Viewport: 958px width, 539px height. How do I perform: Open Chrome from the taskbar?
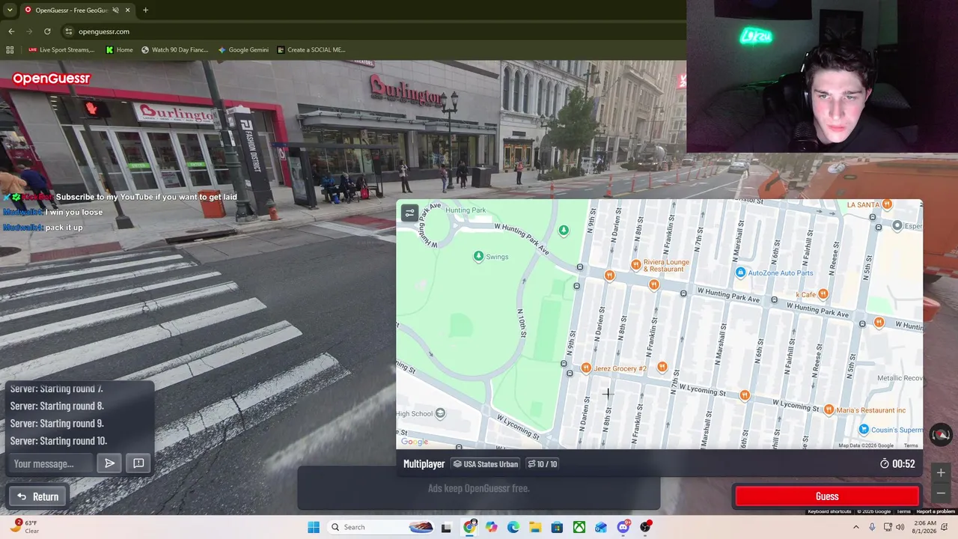pos(469,527)
